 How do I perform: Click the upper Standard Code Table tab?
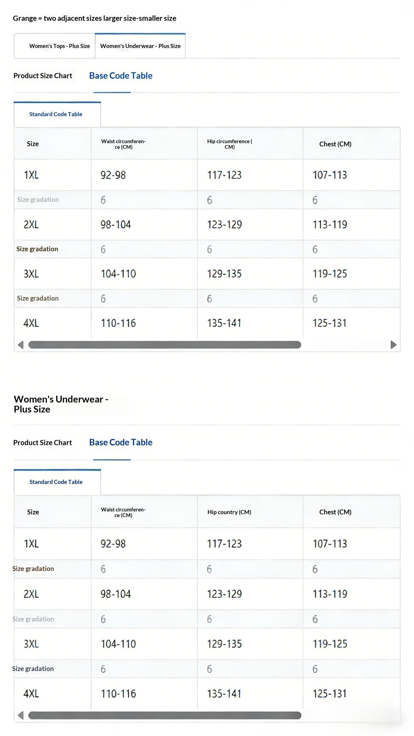56,114
